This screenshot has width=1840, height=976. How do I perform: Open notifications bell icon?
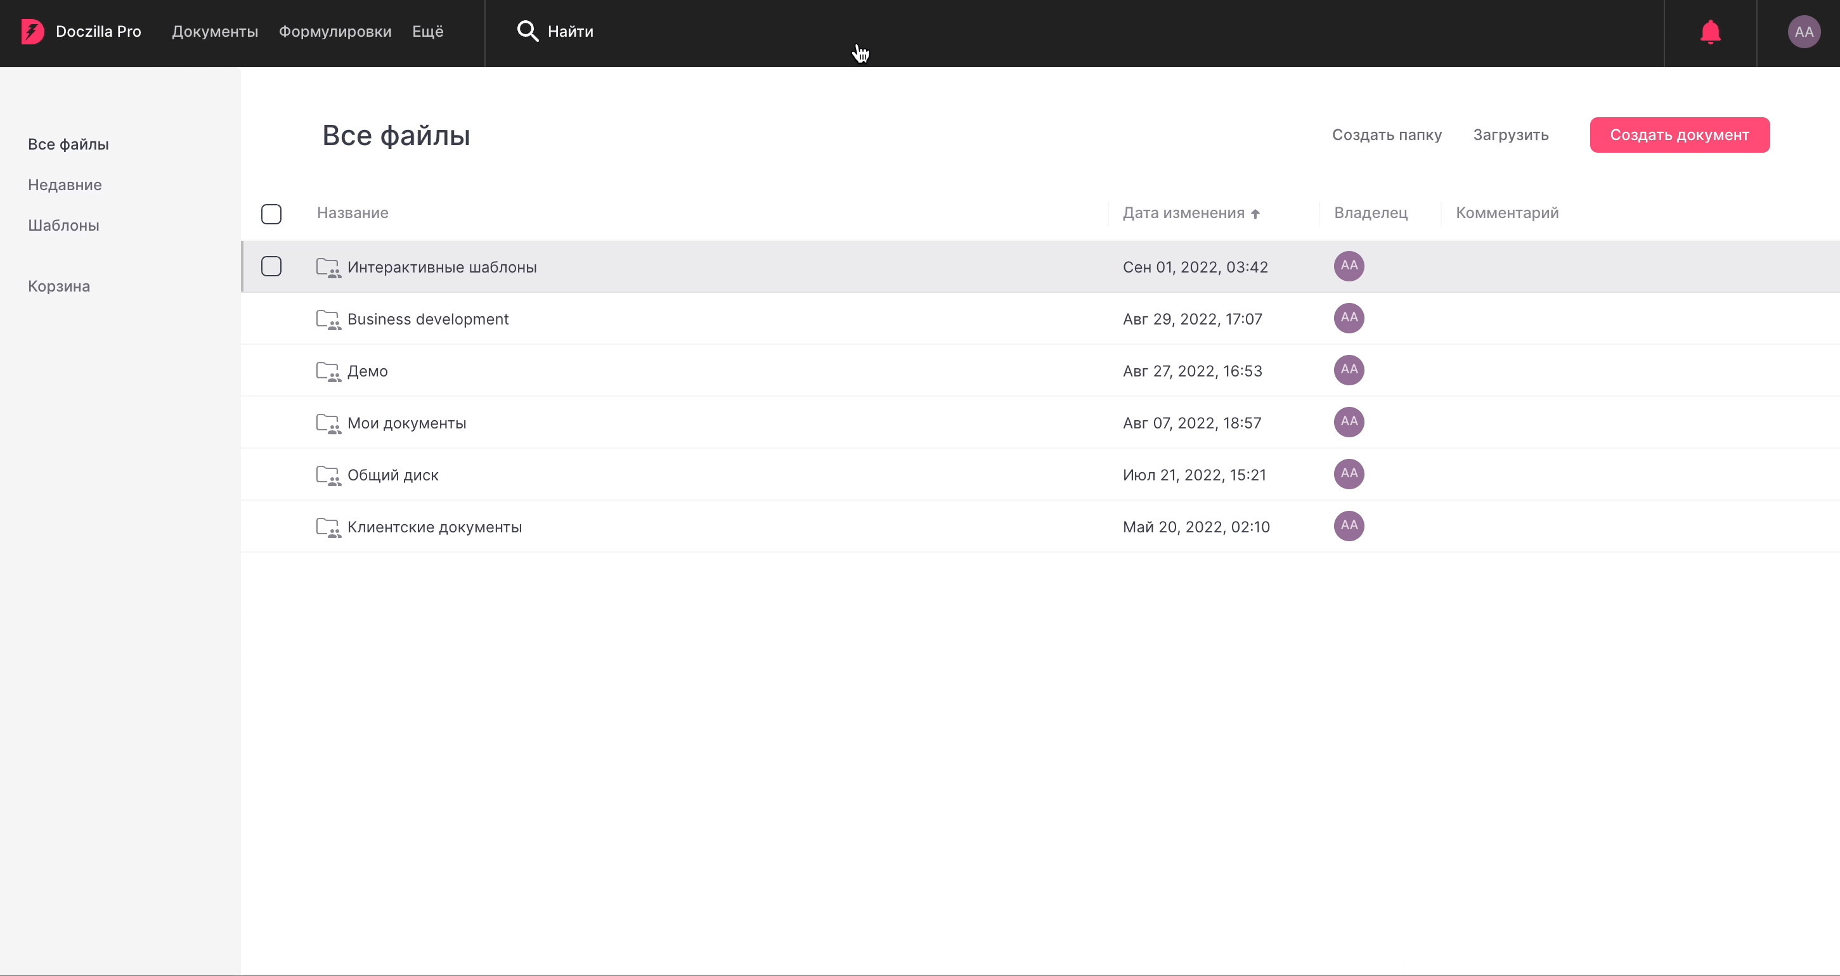[1710, 32]
